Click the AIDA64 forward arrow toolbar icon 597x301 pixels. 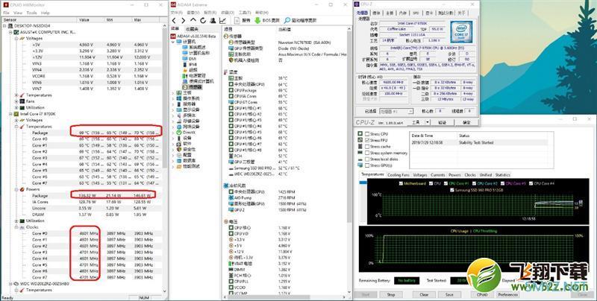(x=183, y=21)
